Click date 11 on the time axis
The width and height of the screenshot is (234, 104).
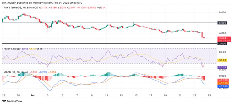click(106, 95)
